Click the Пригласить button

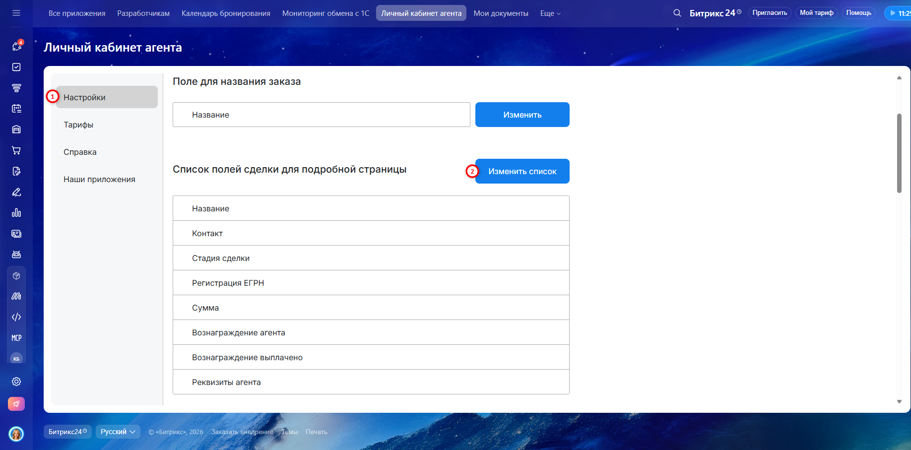click(x=770, y=13)
